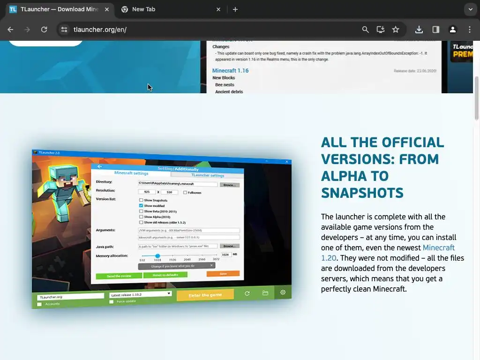Switch to the New Tab tab
This screenshot has width=480, height=360.
[x=171, y=9]
